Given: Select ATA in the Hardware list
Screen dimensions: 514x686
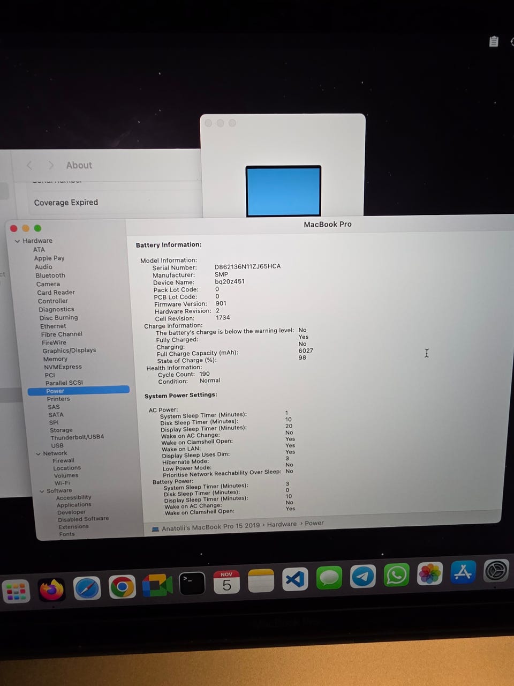Looking at the screenshot, I should (x=39, y=250).
